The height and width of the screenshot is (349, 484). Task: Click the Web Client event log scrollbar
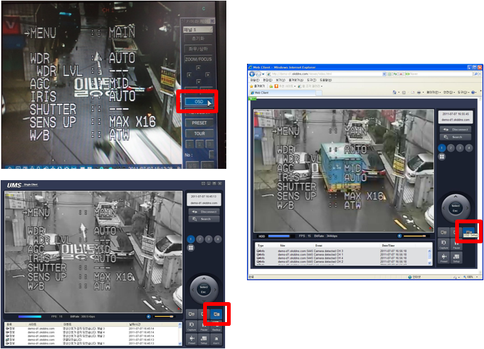click(429, 257)
